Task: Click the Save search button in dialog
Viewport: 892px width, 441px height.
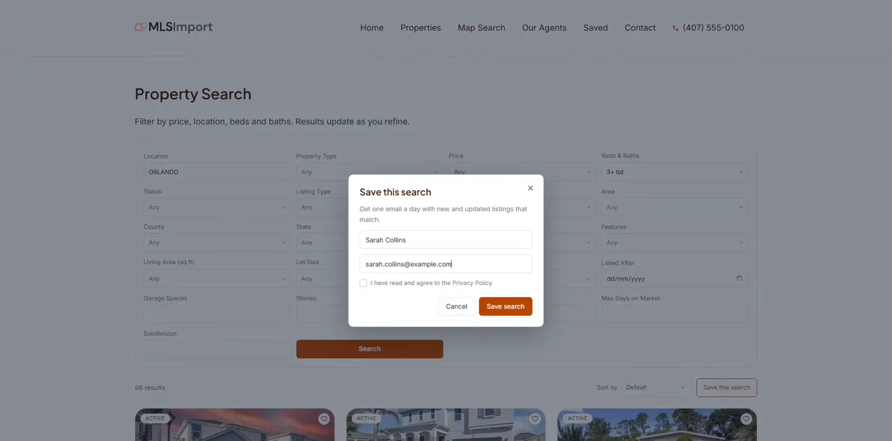Action: [505, 306]
